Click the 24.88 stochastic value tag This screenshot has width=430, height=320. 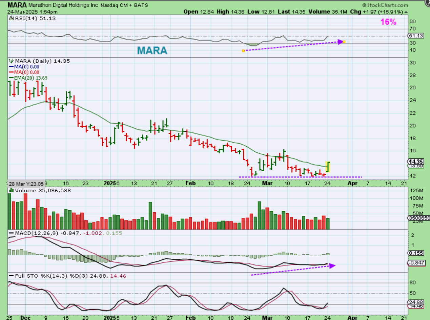point(416,302)
